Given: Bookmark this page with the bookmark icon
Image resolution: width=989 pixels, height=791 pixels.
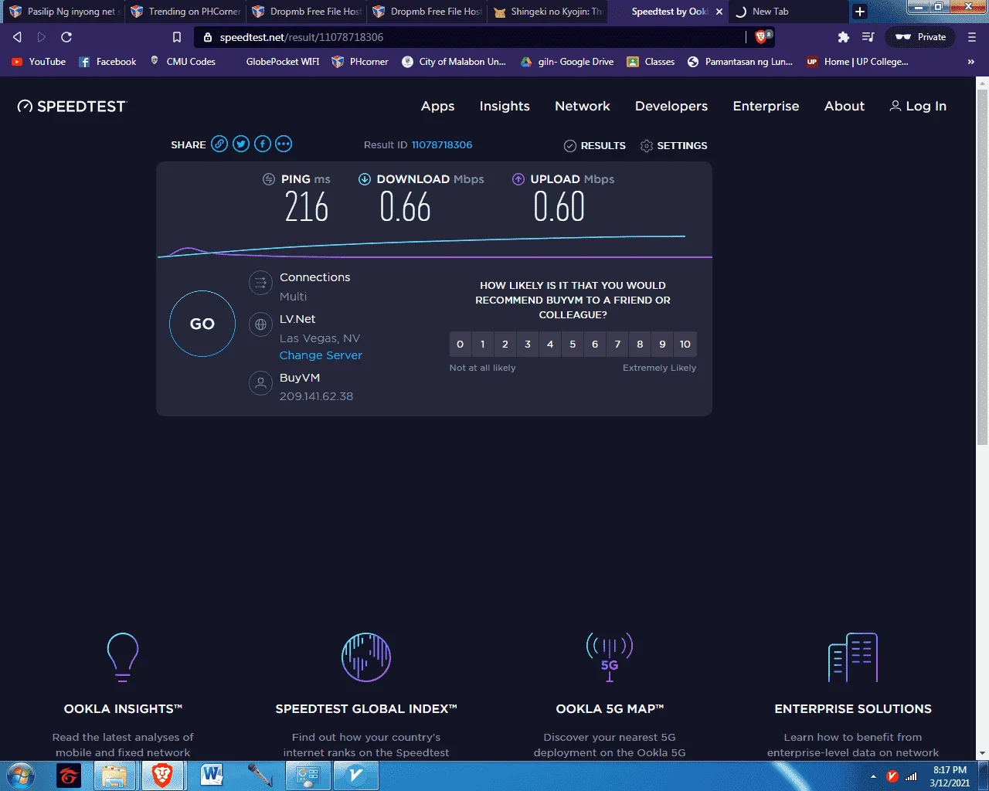Looking at the screenshot, I should tap(177, 37).
